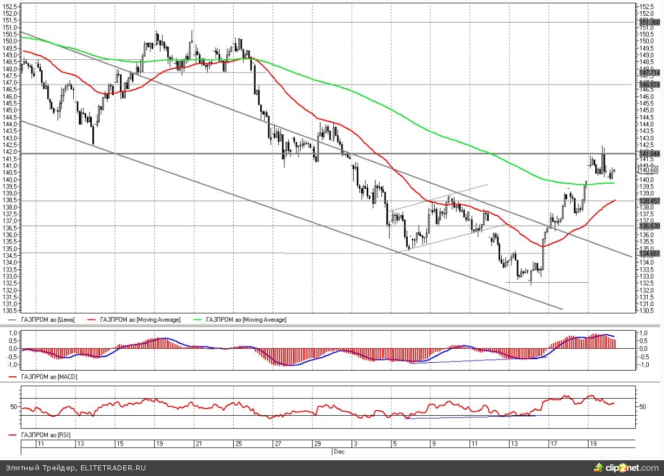The height and width of the screenshot is (476, 664).
Task: Click the left-side RSI 50 level label
Action: point(14,406)
